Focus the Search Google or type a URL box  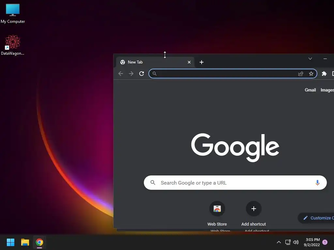click(235, 183)
